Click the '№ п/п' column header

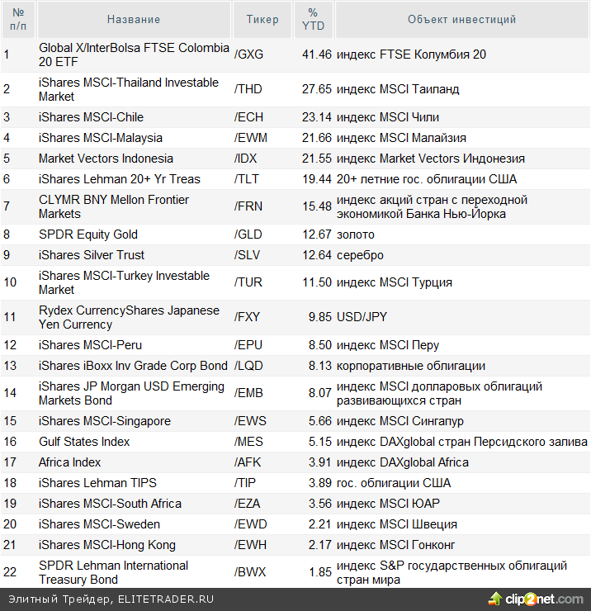[18, 19]
